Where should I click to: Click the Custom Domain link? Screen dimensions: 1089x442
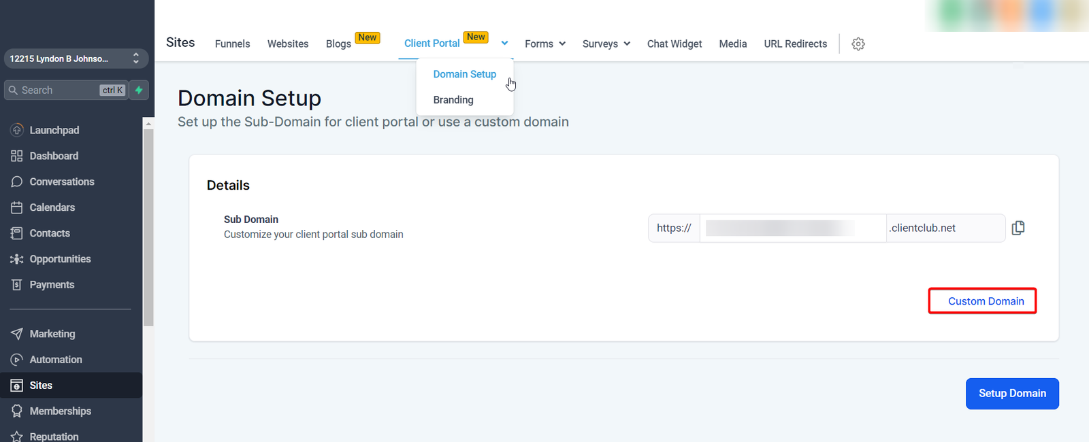[x=985, y=301]
